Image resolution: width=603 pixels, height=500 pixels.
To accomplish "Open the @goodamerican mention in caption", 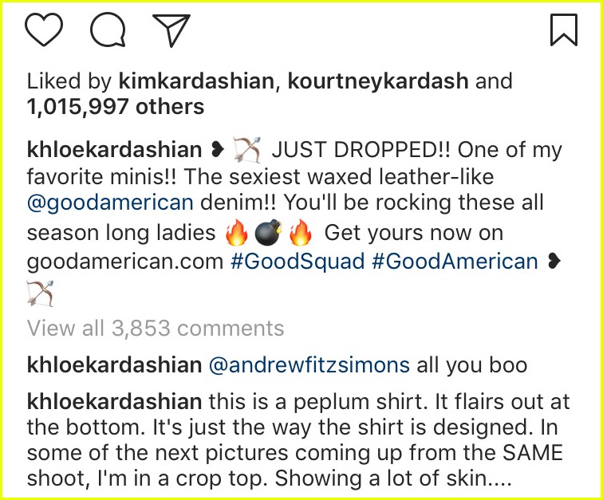I will (110, 203).
